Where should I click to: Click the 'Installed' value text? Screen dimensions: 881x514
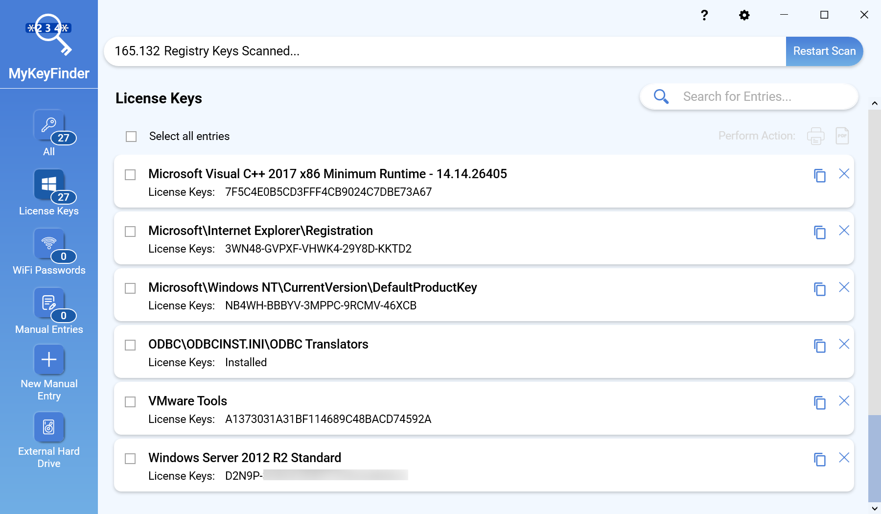(246, 362)
